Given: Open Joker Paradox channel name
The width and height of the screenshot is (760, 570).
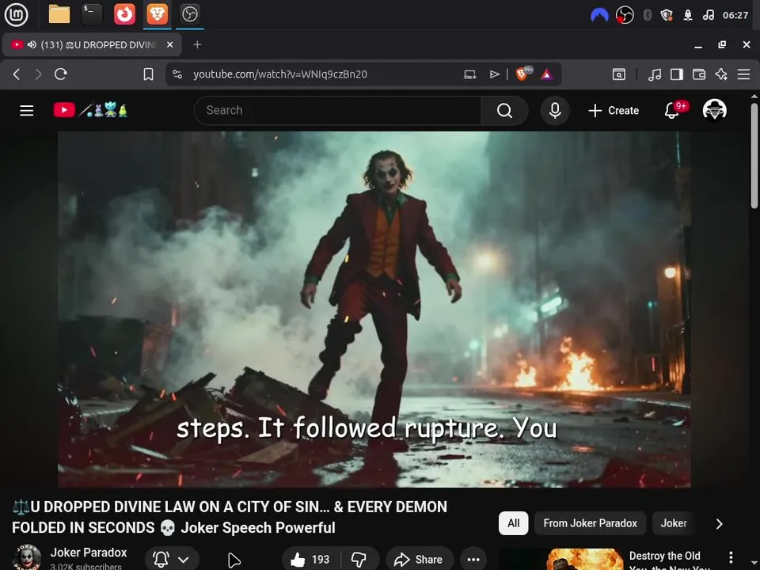Looking at the screenshot, I should (89, 553).
